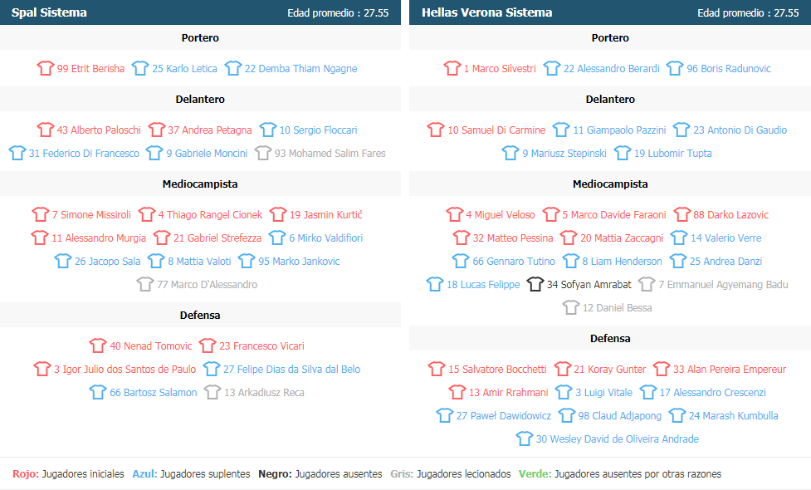Click the Mediocampista heading under Spal
Screen dimensions: 811x490
(x=200, y=184)
